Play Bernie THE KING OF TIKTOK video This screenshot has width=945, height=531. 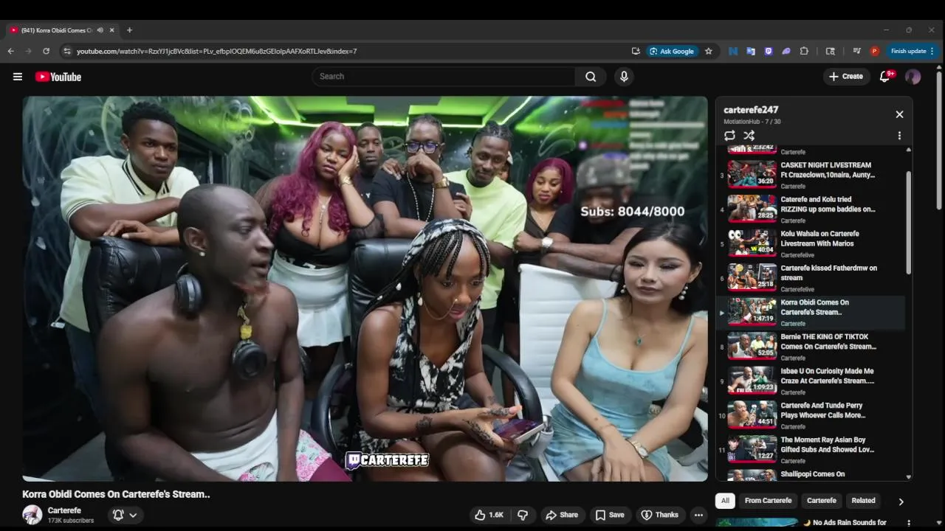pos(810,347)
